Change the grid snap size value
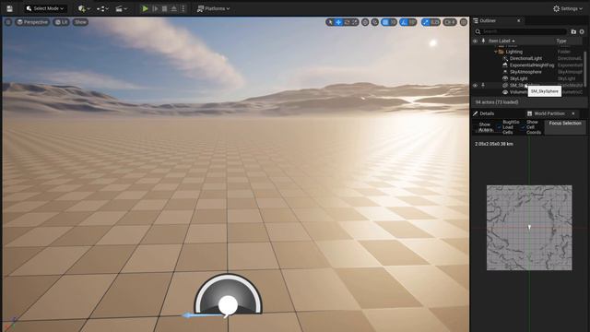Screen dimensions: 590x332 point(393,22)
